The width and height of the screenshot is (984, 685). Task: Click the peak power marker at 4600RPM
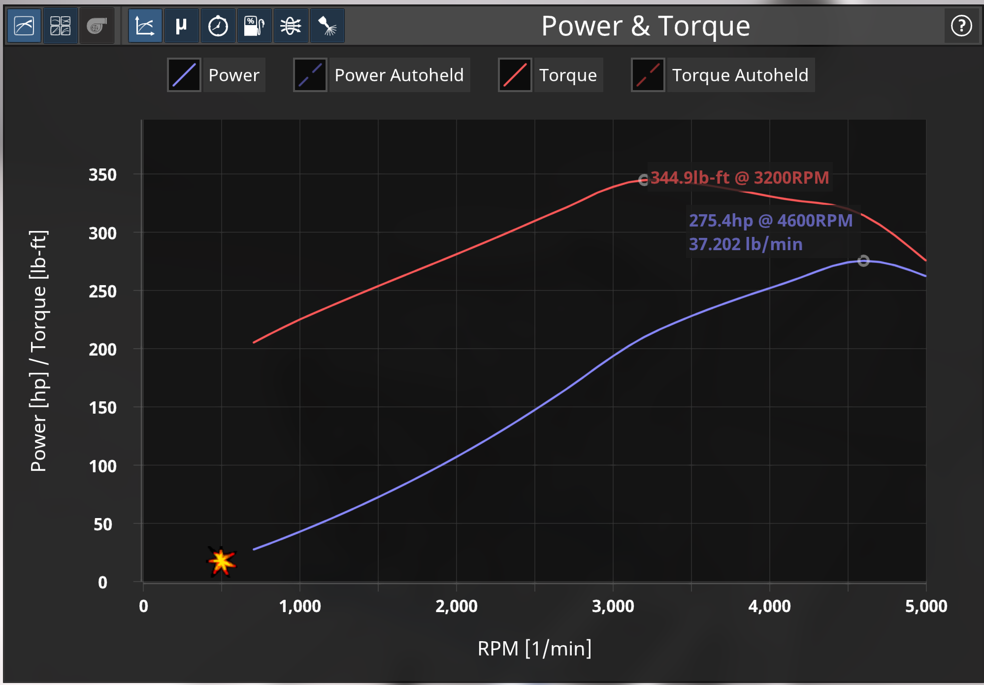coord(863,261)
